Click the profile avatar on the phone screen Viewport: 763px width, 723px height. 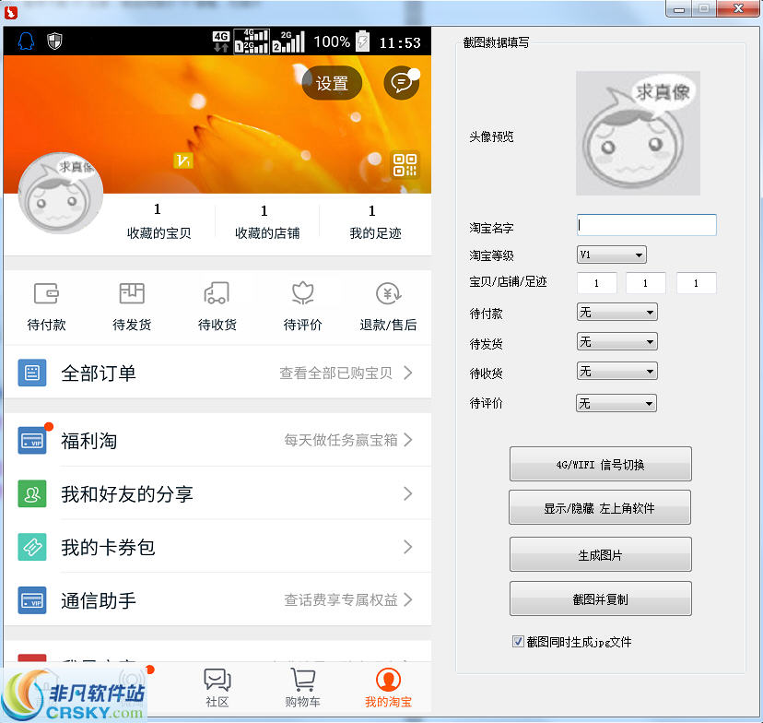click(60, 193)
